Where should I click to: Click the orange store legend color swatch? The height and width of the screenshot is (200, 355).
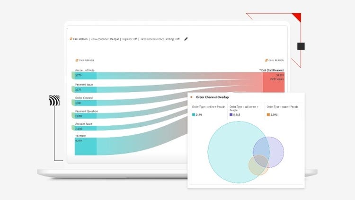click(268, 114)
